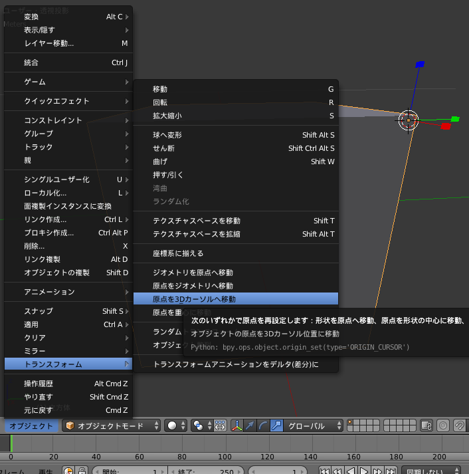Image resolution: width=469 pixels, height=474 pixels.
Task: Choose オブジェクトの複製 entry
Action: pyautogui.click(x=68, y=273)
